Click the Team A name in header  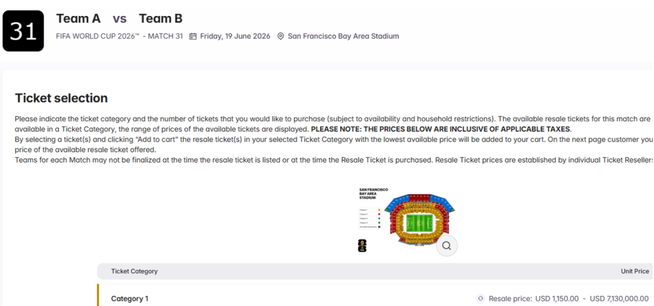(79, 18)
